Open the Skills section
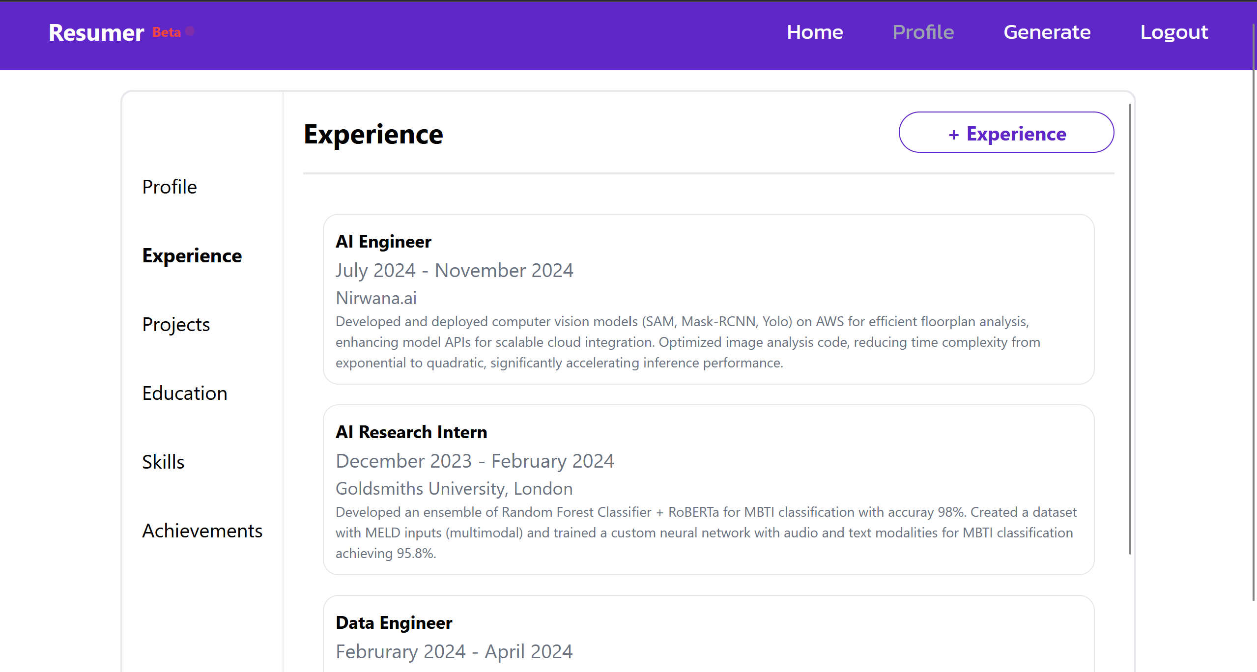The image size is (1257, 672). pos(163,462)
